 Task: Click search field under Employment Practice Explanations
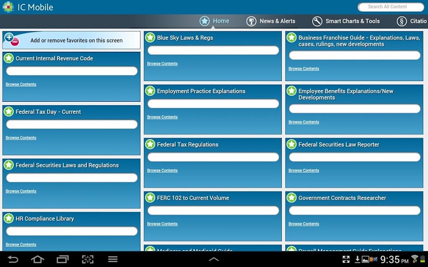pyautogui.click(x=213, y=103)
